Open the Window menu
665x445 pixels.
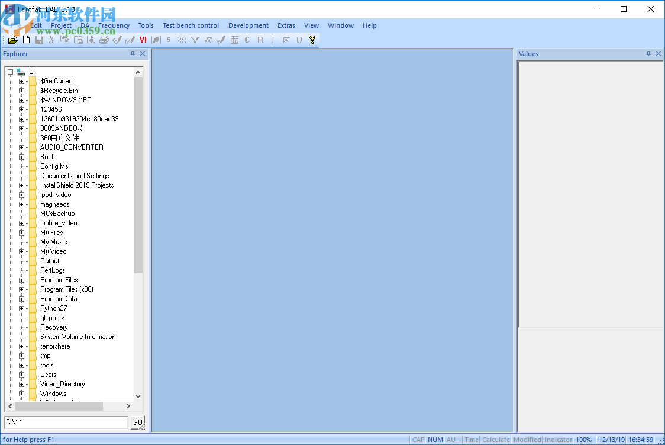(341, 25)
